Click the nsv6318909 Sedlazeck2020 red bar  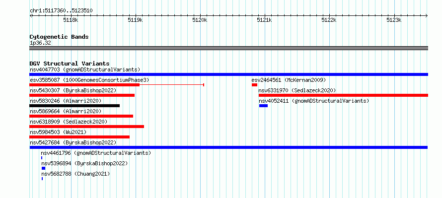[86, 127]
